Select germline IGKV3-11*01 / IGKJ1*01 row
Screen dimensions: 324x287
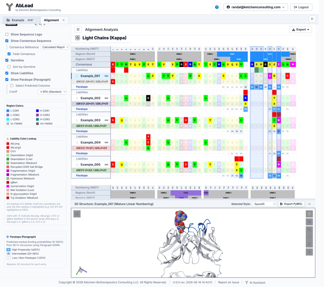click(x=92, y=148)
